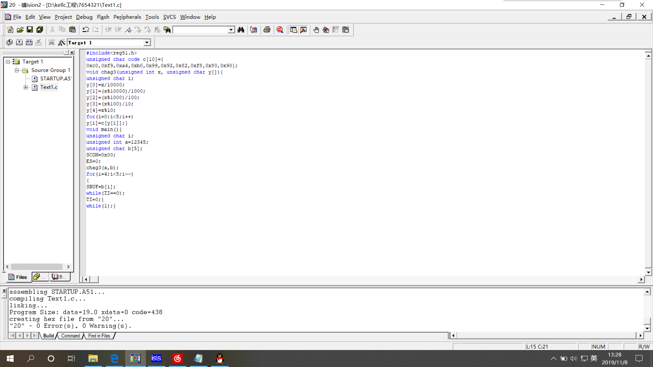Click Rebuild all target files icon
Viewport: 653px width, 367px height.
29,42
